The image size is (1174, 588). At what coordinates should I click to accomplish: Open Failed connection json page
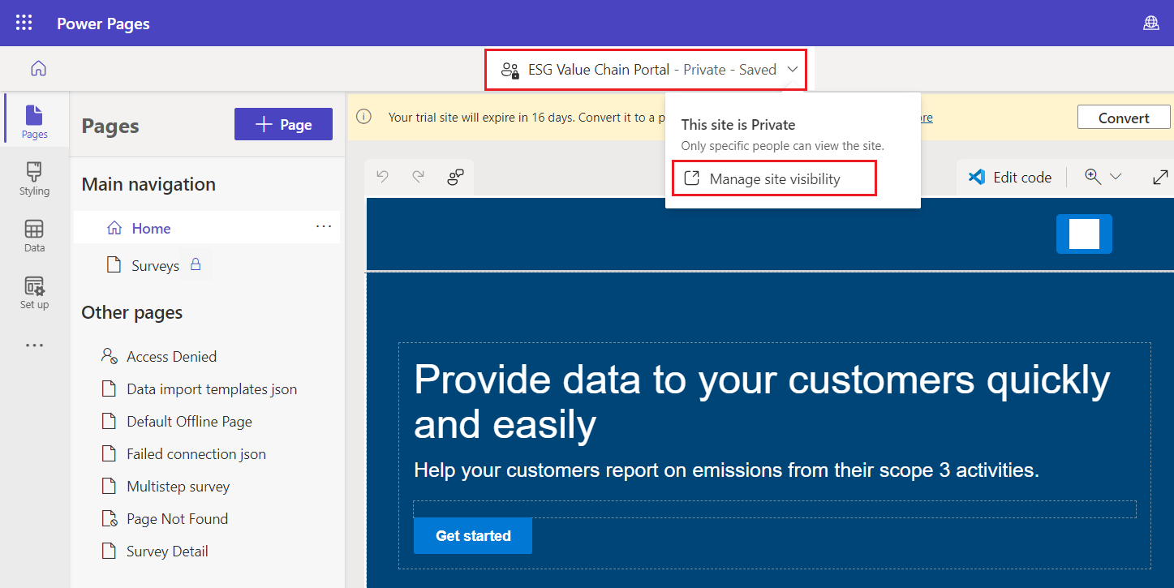(196, 453)
